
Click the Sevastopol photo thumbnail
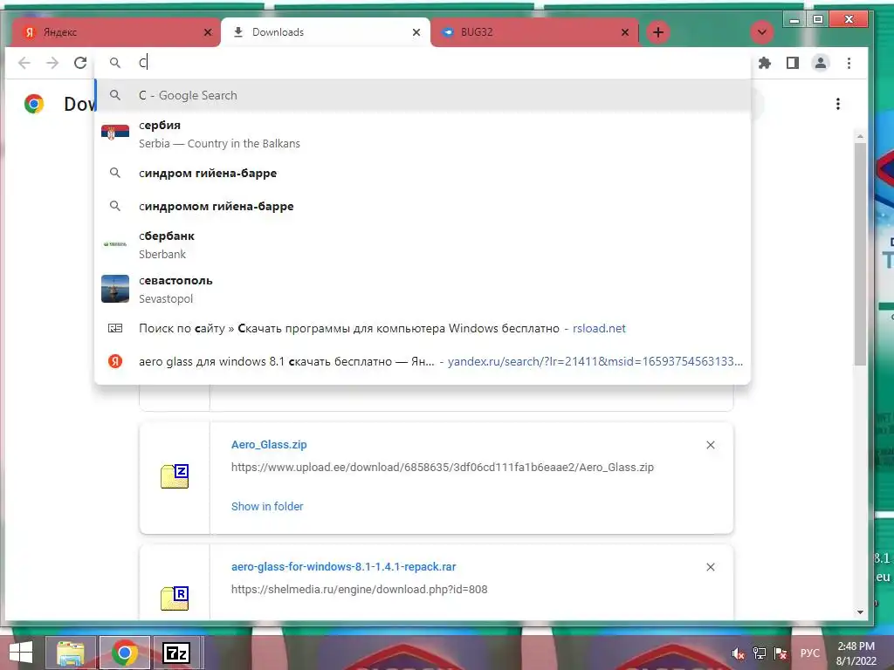pos(115,288)
